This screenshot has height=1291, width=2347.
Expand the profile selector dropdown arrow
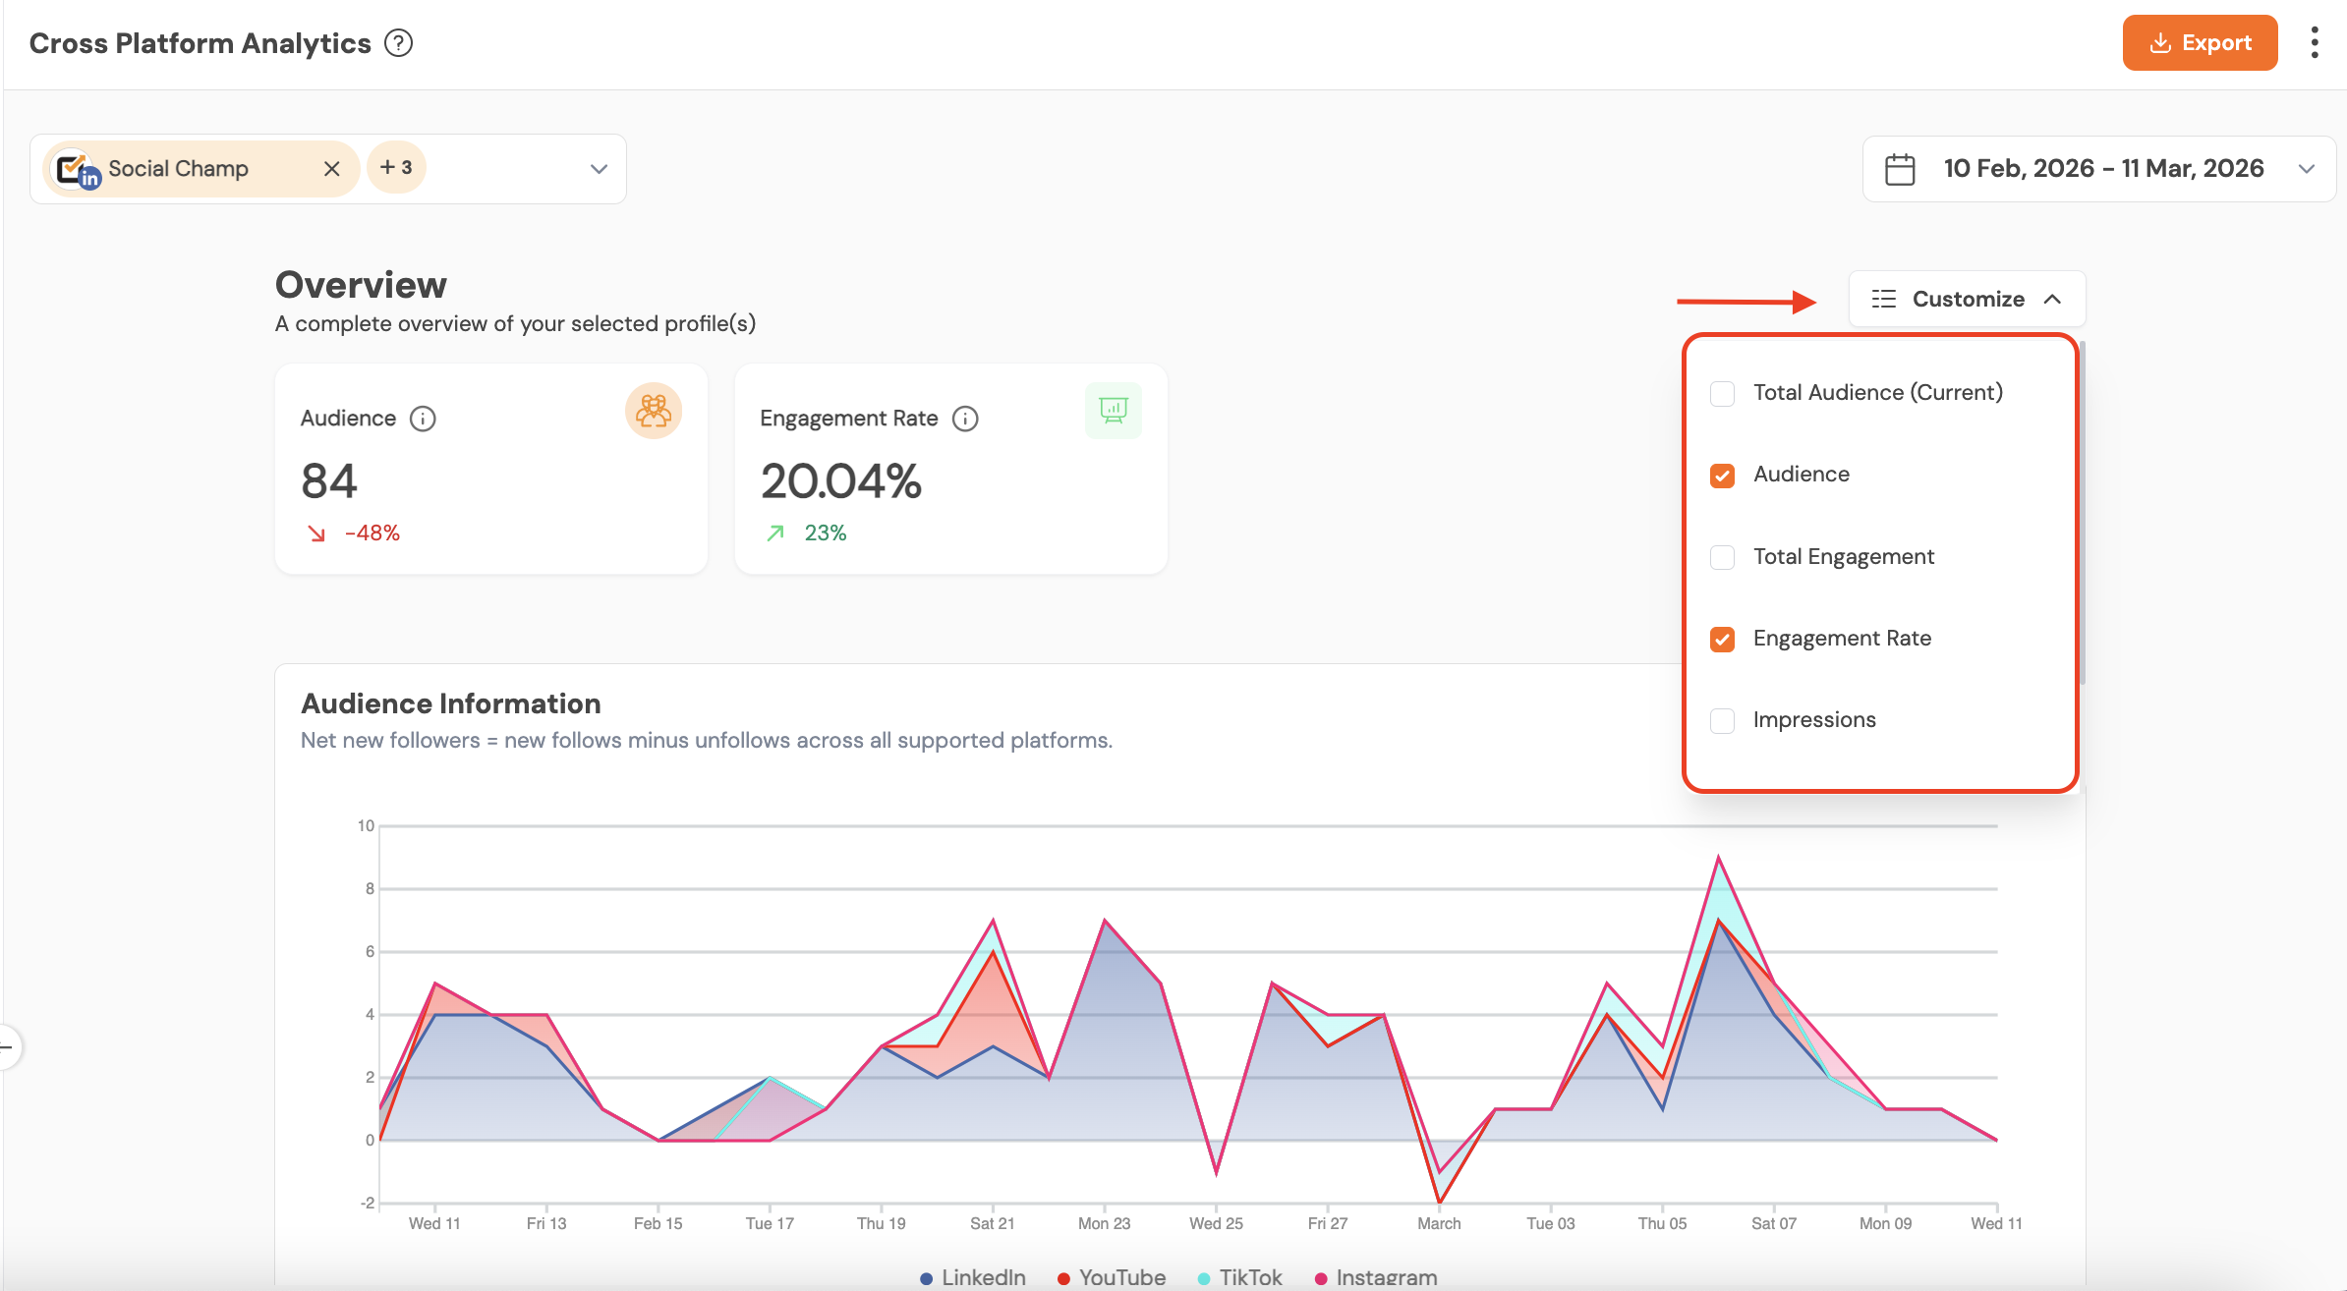coord(599,169)
